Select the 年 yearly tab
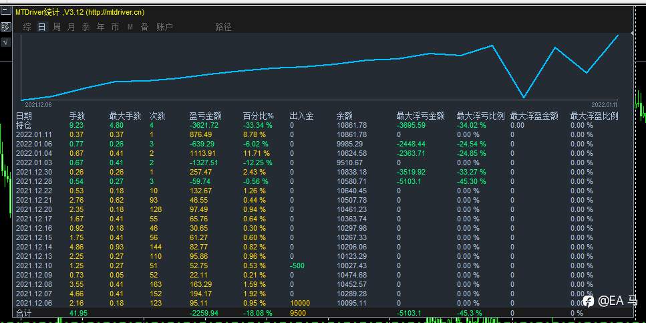 (x=100, y=27)
